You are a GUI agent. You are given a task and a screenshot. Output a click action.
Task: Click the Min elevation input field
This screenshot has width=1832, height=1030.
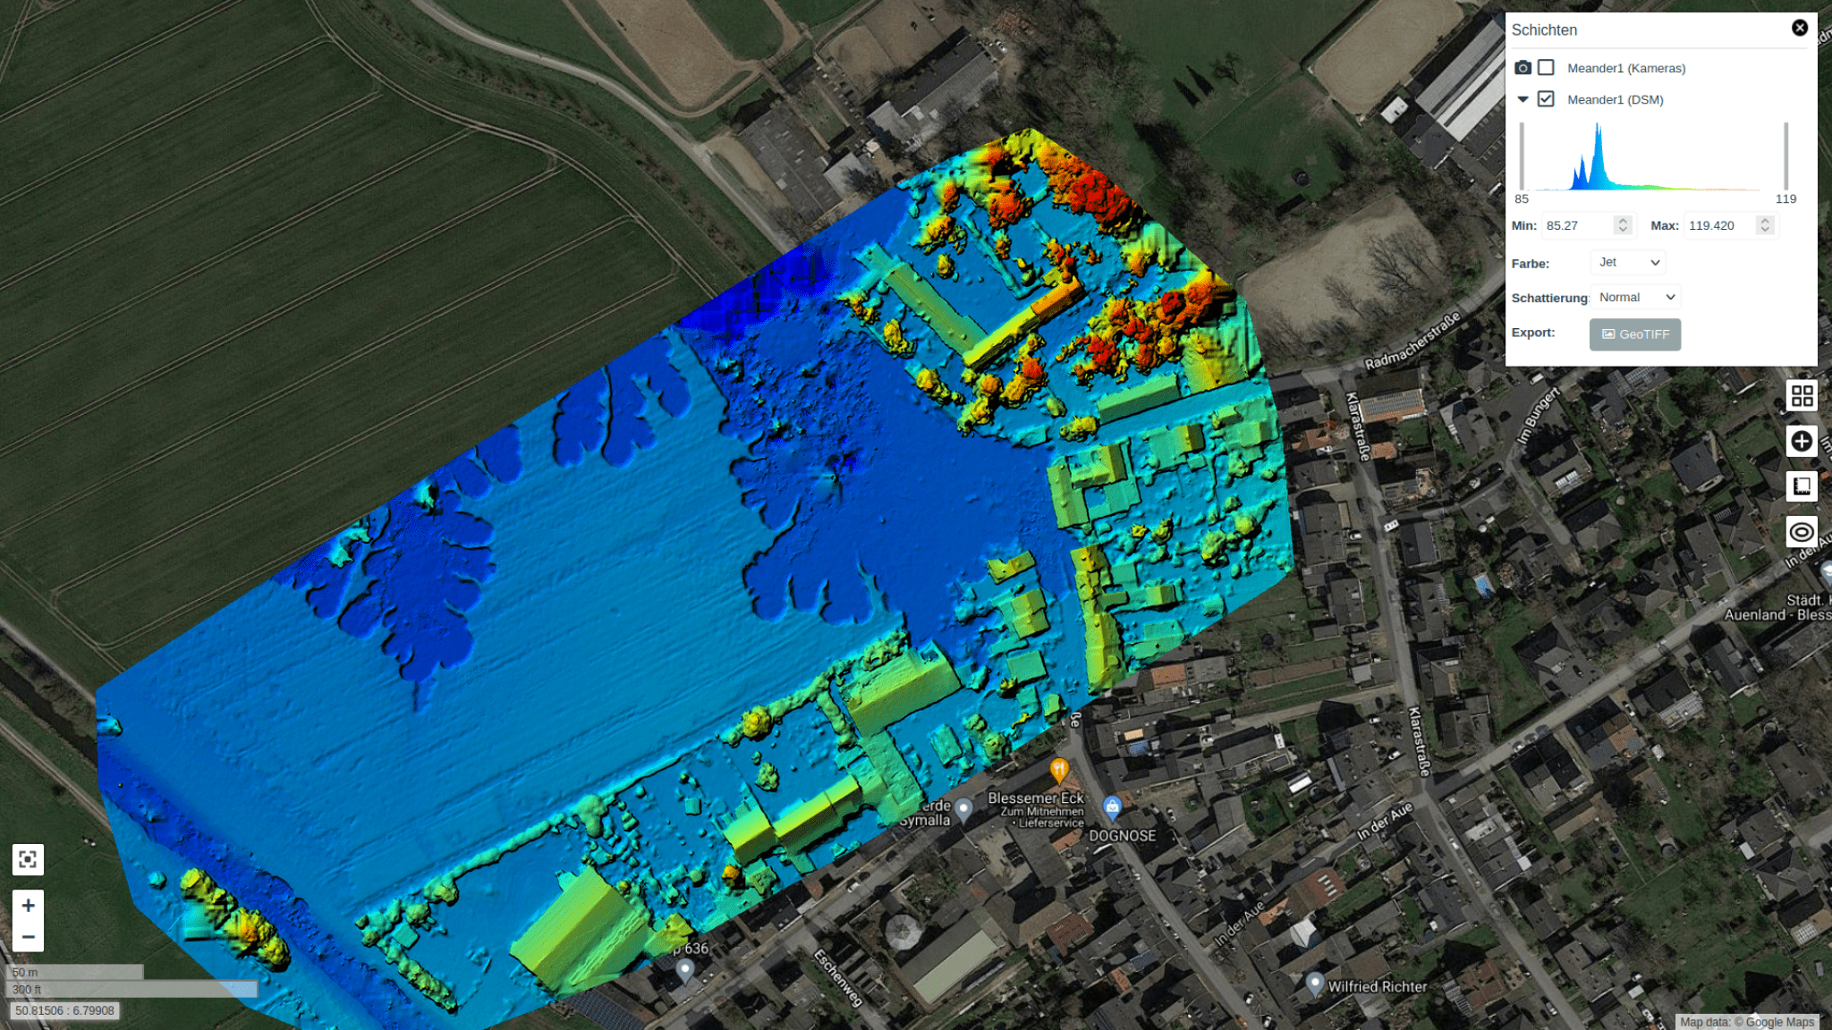(1578, 225)
